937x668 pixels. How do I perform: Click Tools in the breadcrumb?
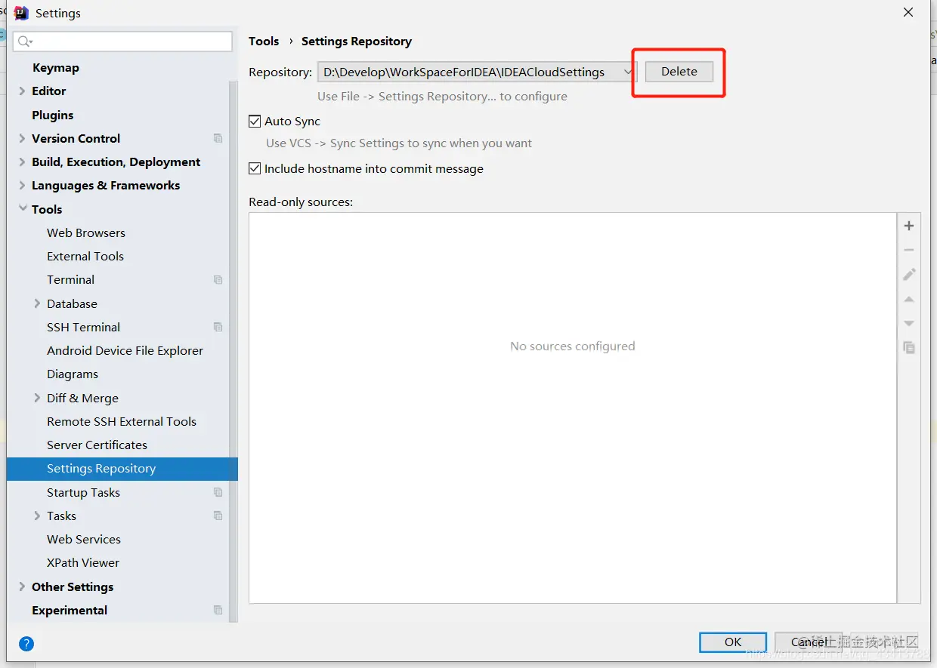(264, 41)
